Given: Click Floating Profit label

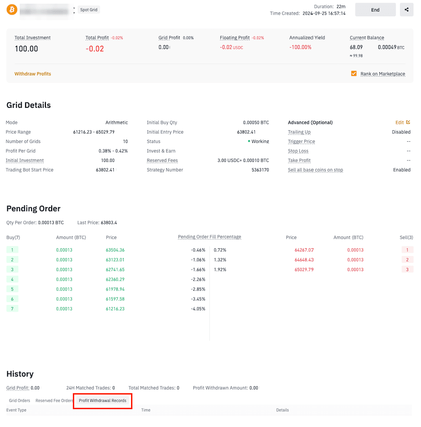Looking at the screenshot, I should pyautogui.click(x=235, y=37).
